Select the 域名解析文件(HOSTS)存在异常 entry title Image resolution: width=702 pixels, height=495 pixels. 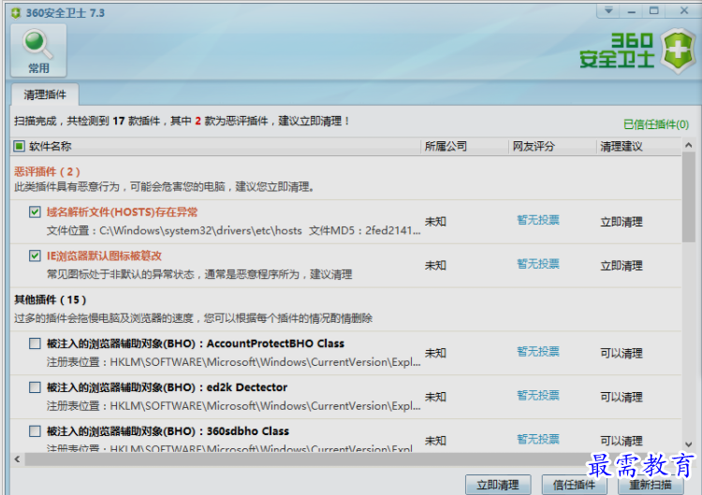[123, 212]
